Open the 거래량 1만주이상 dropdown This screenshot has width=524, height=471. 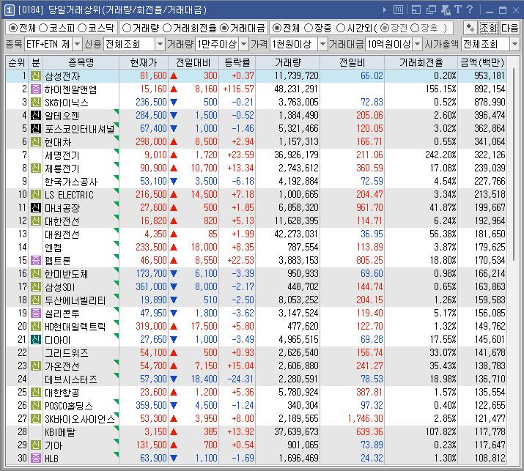[244, 44]
